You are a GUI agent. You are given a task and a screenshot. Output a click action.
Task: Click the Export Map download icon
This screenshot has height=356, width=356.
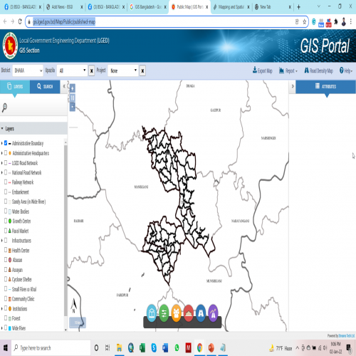(x=255, y=70)
